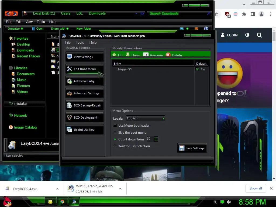Open Explorer Edit menu
Screen dimensions: 276x207
[x=19, y=22]
